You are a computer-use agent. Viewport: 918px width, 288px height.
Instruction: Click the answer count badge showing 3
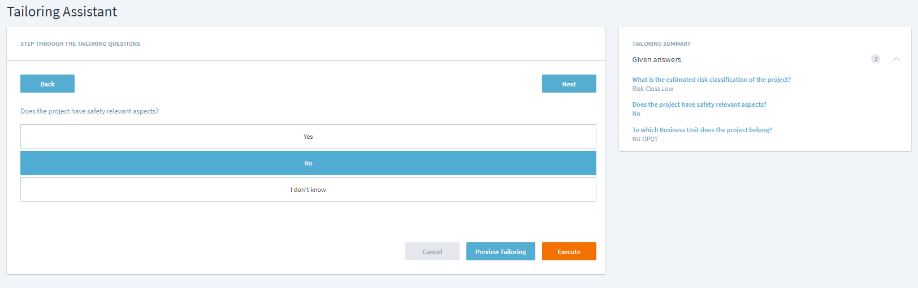tap(875, 59)
